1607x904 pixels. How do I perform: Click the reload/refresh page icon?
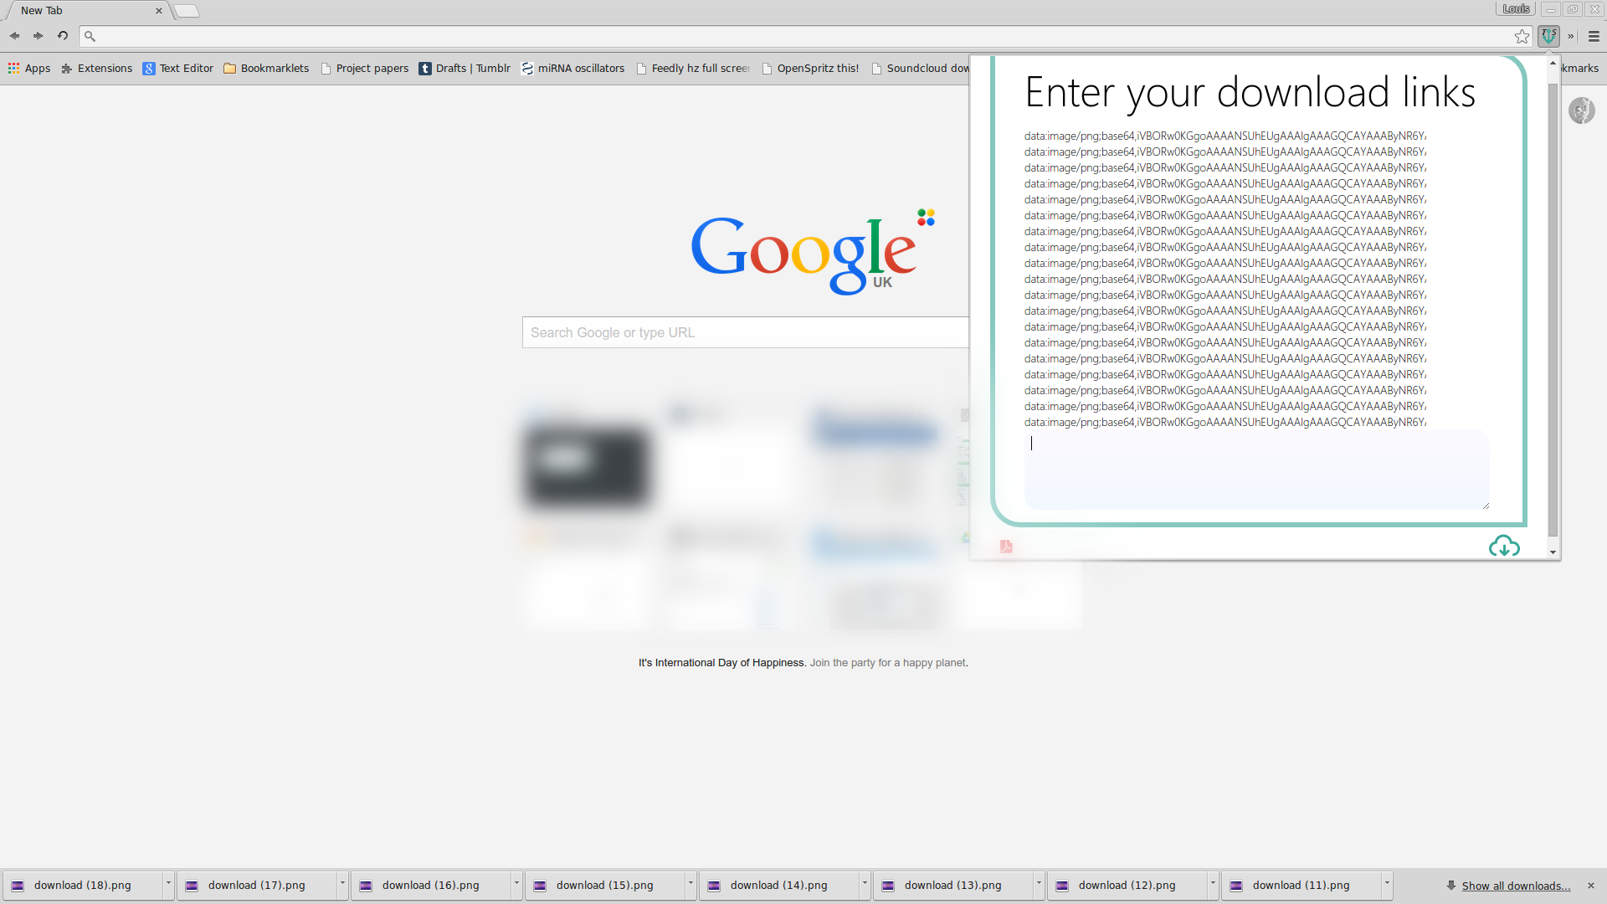63,35
